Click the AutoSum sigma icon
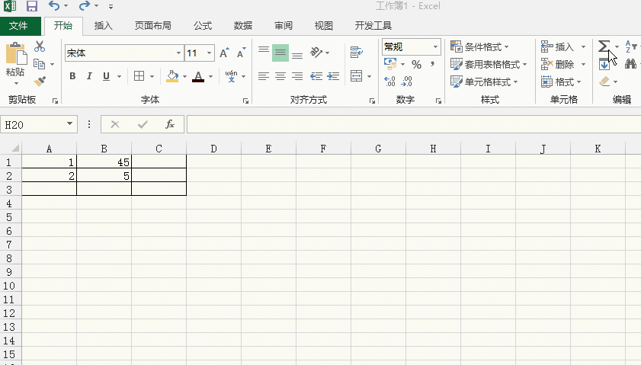The image size is (641, 365). coord(604,47)
